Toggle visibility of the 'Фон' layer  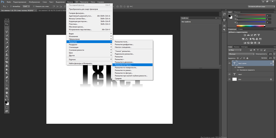pos(229,79)
